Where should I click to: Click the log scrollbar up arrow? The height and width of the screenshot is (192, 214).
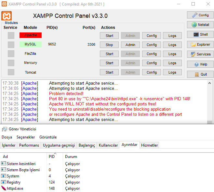[210, 83]
